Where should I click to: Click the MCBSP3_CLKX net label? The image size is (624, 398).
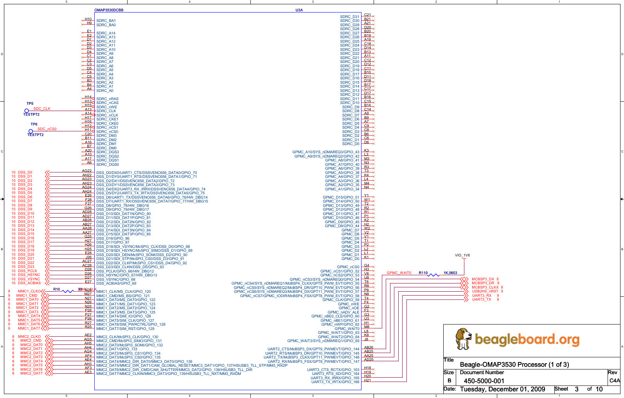485,287
